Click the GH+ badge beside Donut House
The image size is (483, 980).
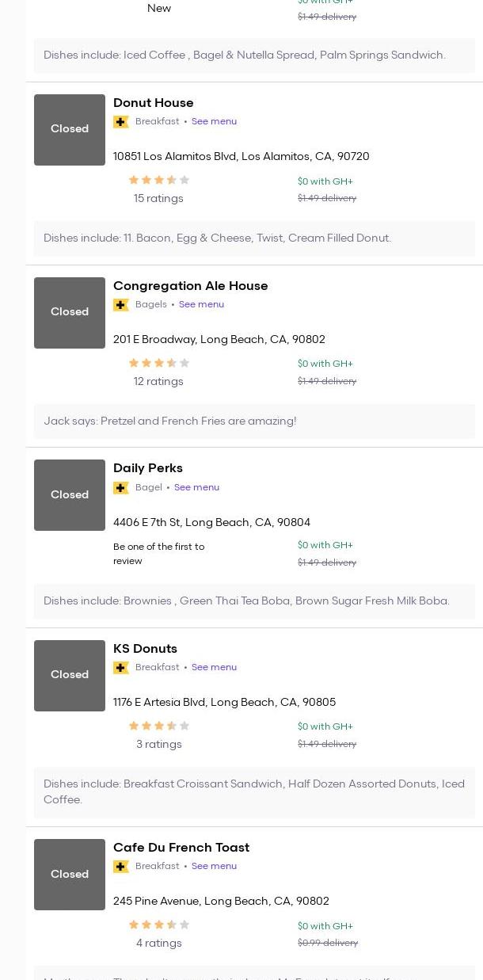121,122
